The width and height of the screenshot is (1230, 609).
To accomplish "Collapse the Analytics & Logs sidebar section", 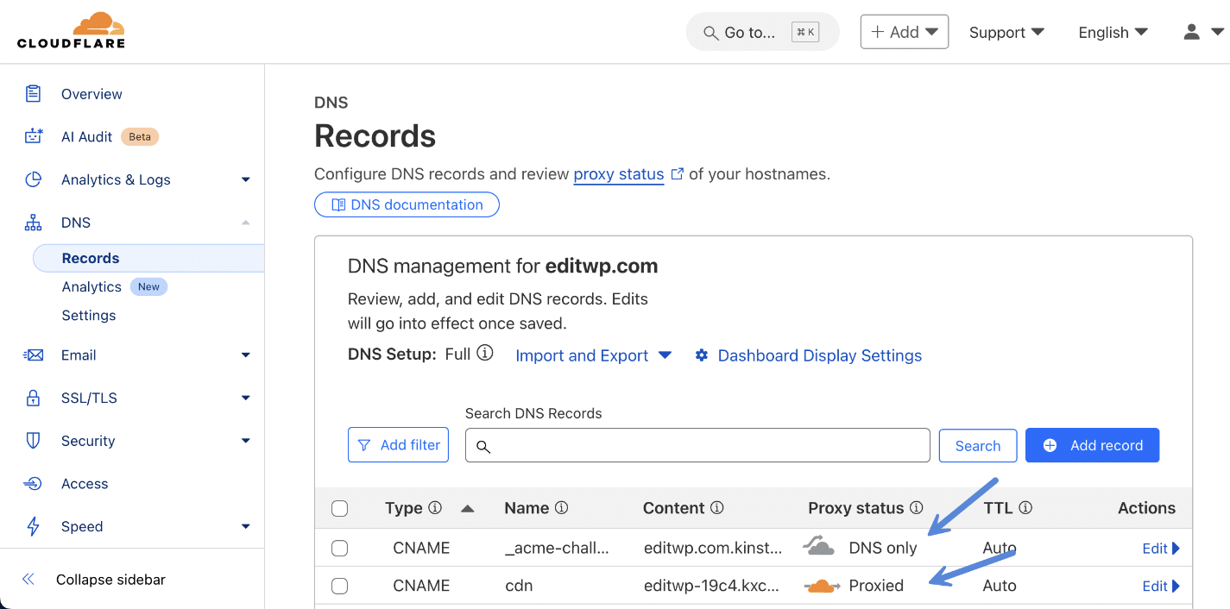I will 245,179.
